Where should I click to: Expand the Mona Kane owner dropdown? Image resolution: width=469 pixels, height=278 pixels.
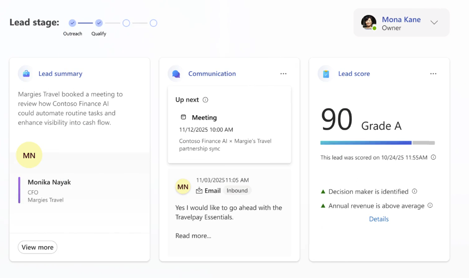coord(434,23)
